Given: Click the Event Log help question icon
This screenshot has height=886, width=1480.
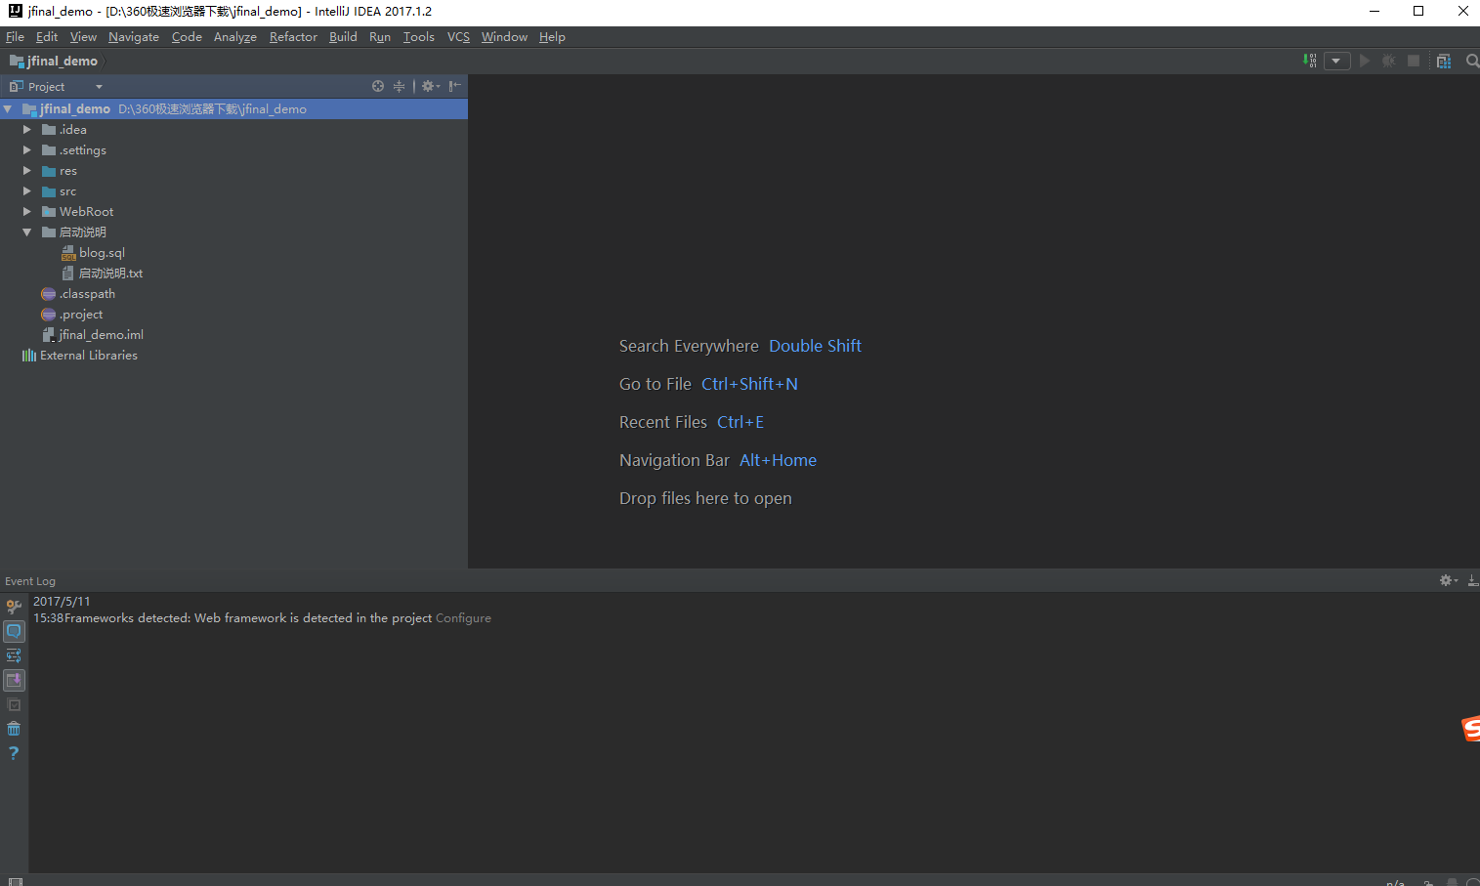Looking at the screenshot, I should (14, 753).
